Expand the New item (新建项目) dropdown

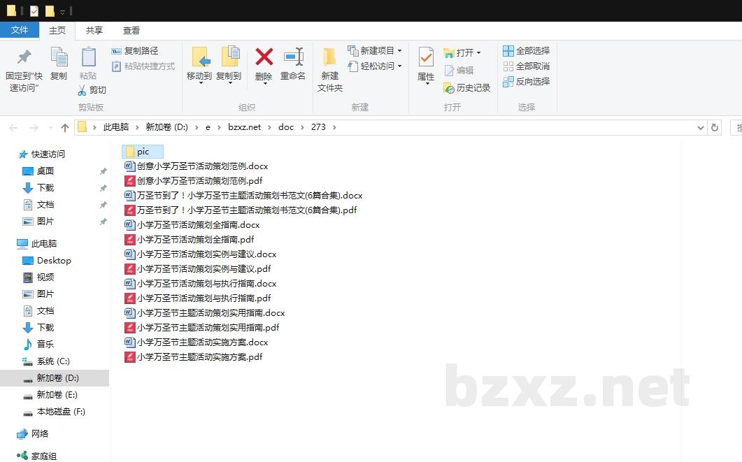click(399, 51)
